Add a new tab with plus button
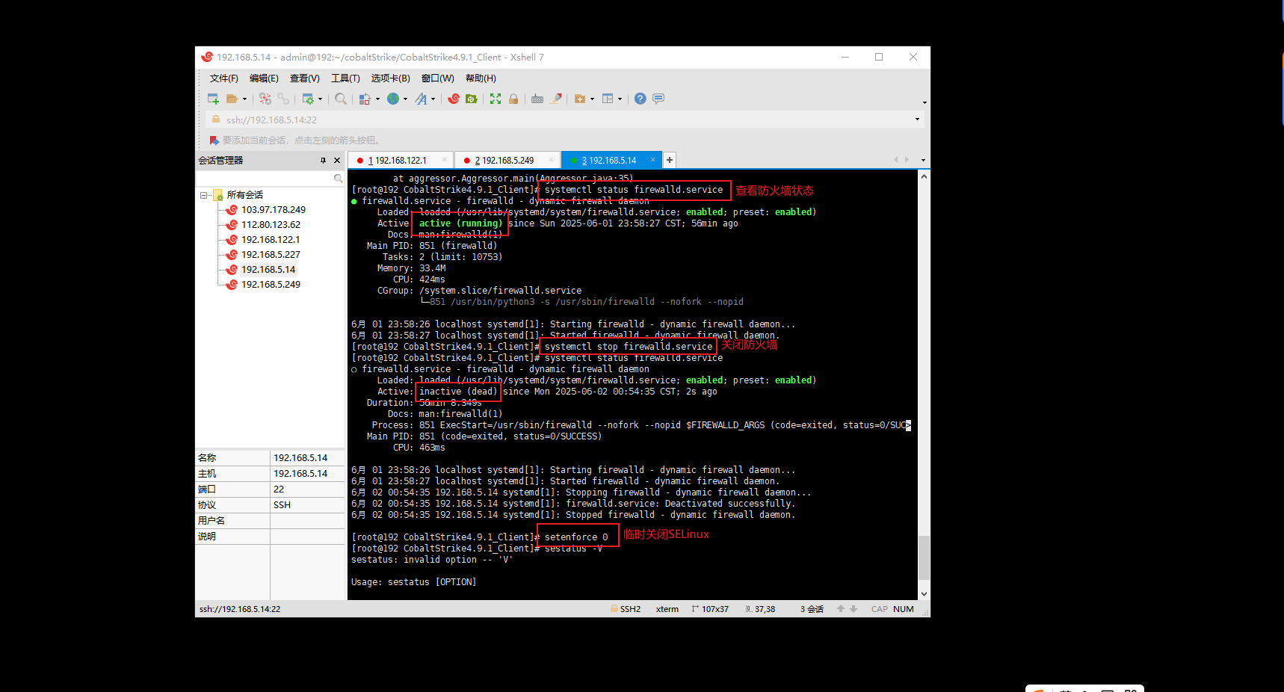Image resolution: width=1284 pixels, height=692 pixels. (670, 160)
